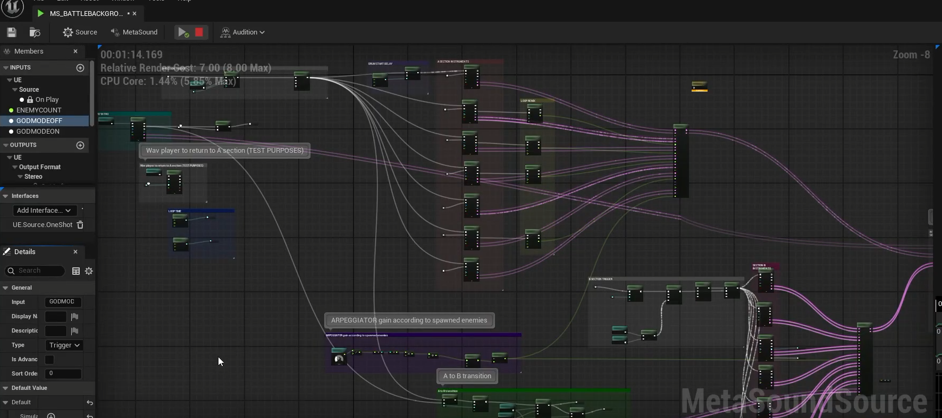Play the MetaSound preview

click(183, 32)
